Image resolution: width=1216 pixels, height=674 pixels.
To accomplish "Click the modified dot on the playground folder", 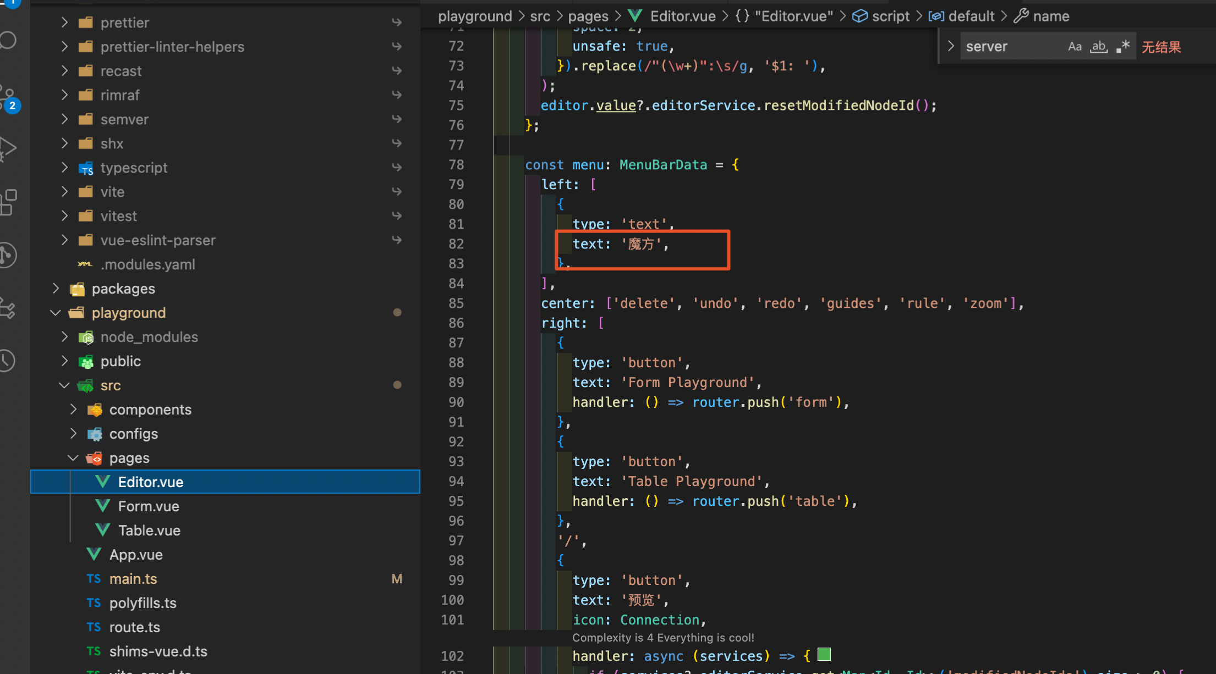I will click(397, 312).
